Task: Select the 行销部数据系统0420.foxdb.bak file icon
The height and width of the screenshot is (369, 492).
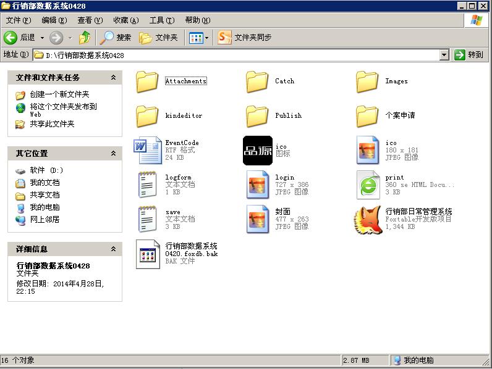Action: (x=148, y=254)
